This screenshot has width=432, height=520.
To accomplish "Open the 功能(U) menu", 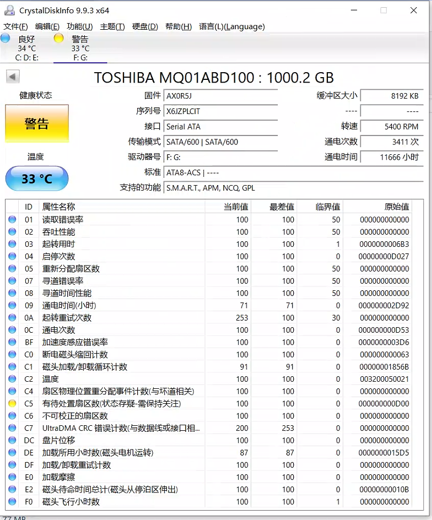I will (x=80, y=26).
